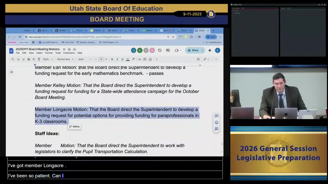Toggle bold formatting
This screenshot has width=328, height=184.
pos(112,59)
